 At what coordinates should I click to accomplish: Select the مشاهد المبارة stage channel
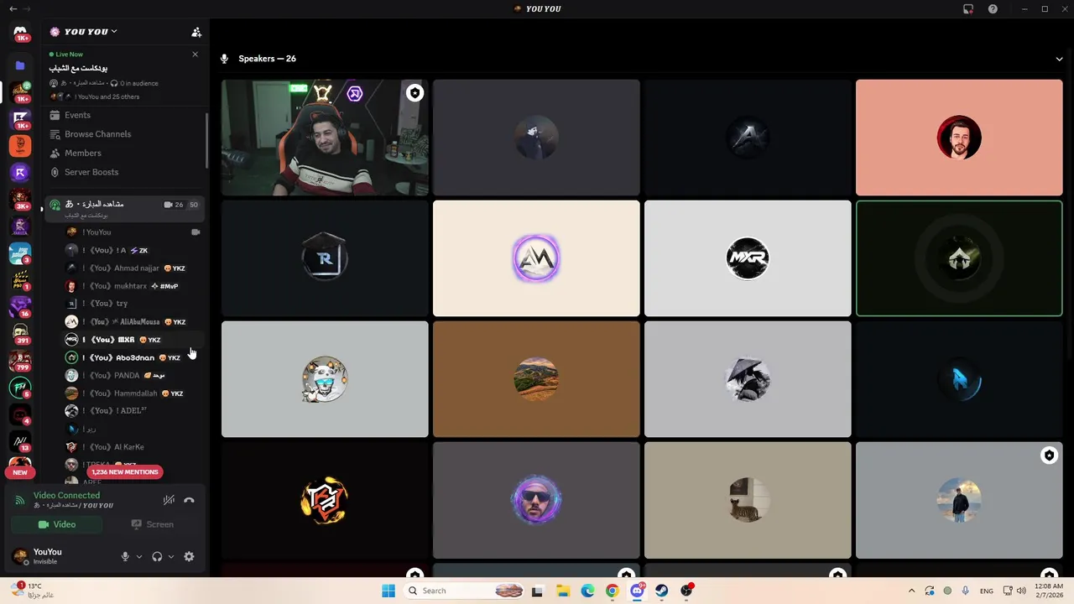pyautogui.click(x=123, y=208)
